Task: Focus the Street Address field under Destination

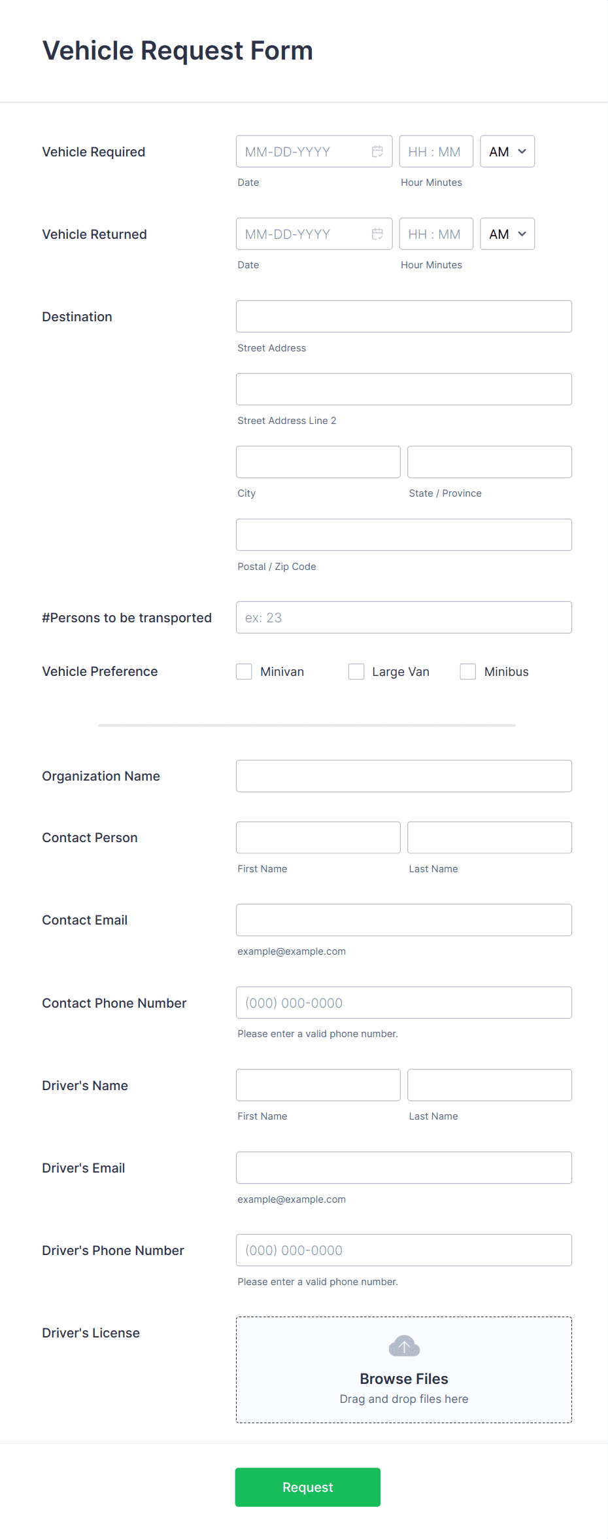Action: pyautogui.click(x=403, y=316)
